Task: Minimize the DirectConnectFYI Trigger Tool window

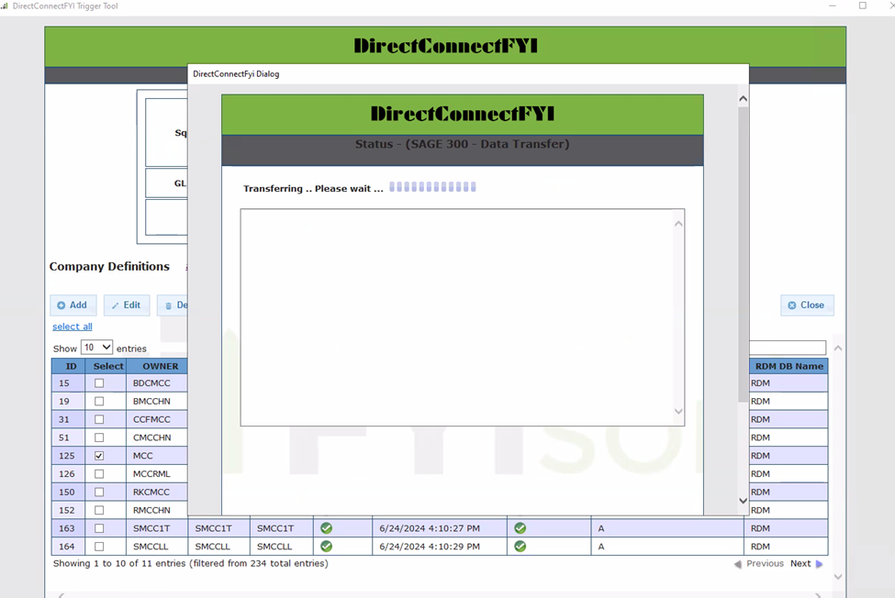Action: (x=833, y=6)
